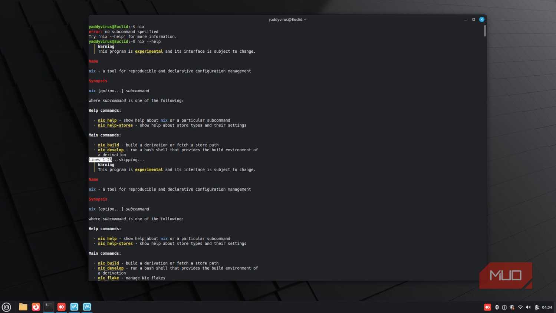Click the terminal vertical scrollbar thumb
556x313 pixels.
tap(485, 31)
